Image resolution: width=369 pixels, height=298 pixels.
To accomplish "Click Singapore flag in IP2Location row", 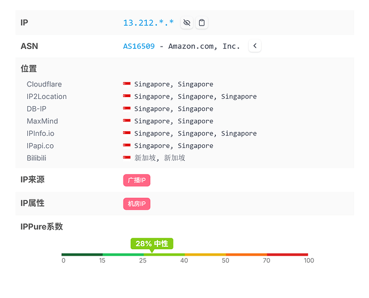I will coord(127,97).
